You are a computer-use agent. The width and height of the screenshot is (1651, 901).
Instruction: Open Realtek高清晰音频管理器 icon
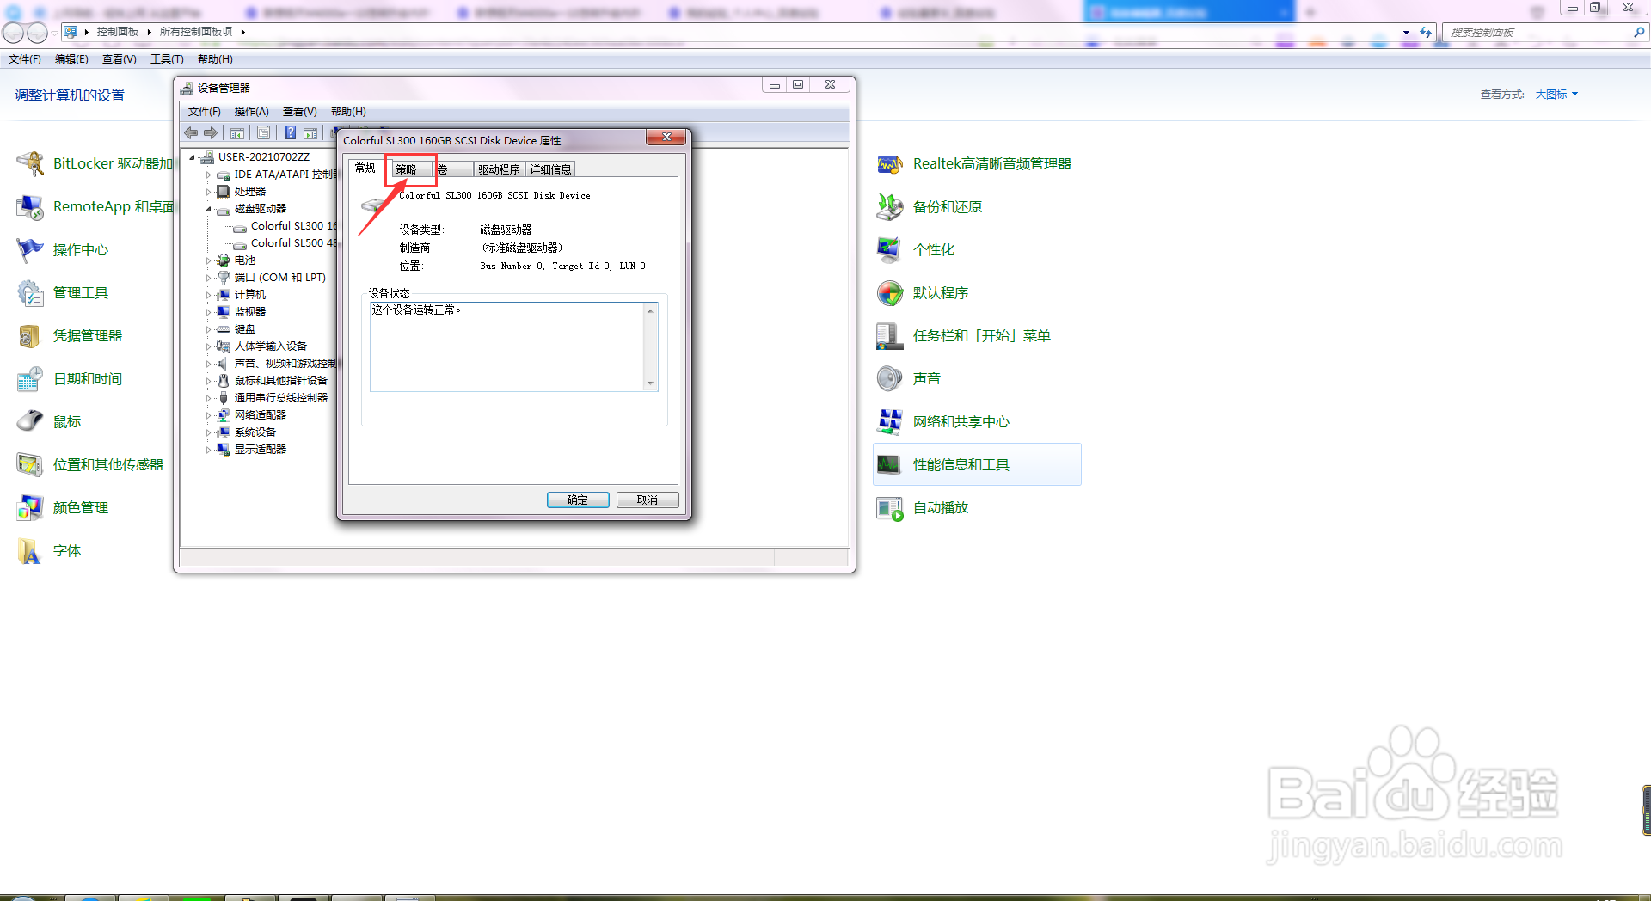click(890, 163)
